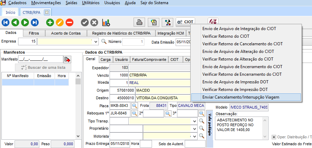This screenshot has height=148, width=312.
Task: Delete record using red minus icon
Action: [70, 22]
